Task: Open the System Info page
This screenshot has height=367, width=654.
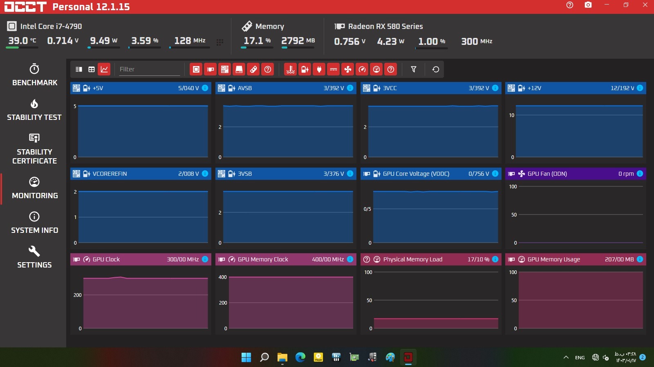Action: (x=34, y=223)
